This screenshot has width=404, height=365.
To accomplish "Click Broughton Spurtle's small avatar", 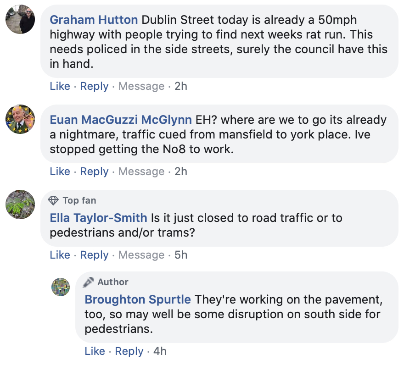I will coord(61,287).
